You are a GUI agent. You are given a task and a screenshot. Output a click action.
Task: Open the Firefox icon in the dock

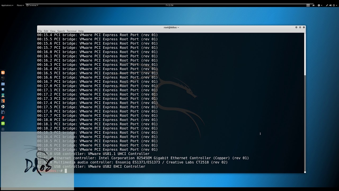pos(3,73)
